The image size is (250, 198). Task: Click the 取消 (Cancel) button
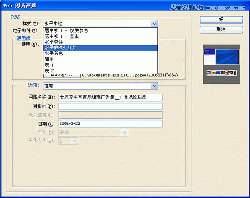tap(221, 30)
